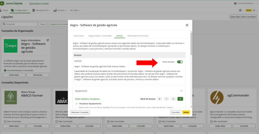Close the Aegro dialog with X
259x134 pixels.
(x=187, y=25)
